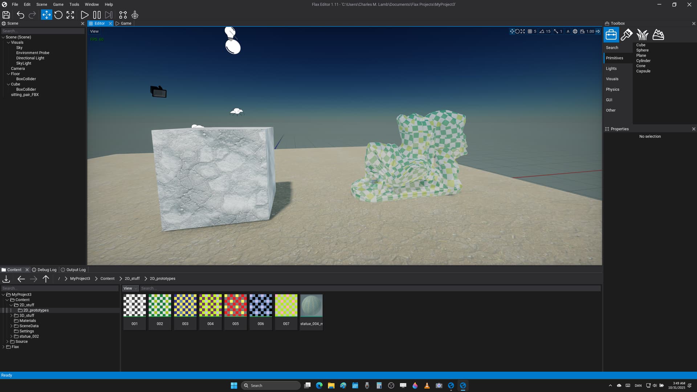Select Lights category in Toolbox

coord(611,69)
